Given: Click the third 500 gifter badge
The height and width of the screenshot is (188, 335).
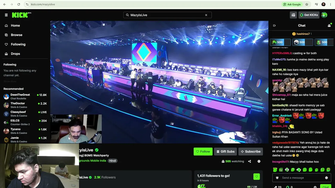Looking at the screenshot, I should 325,42.
